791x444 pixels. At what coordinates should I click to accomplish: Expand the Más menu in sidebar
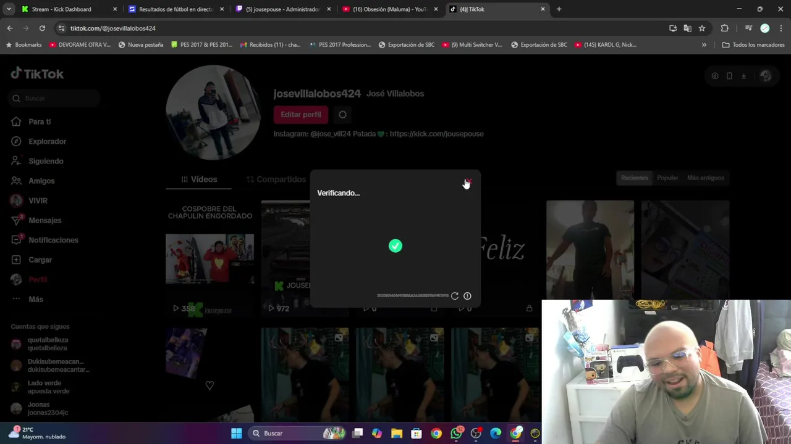(x=35, y=299)
